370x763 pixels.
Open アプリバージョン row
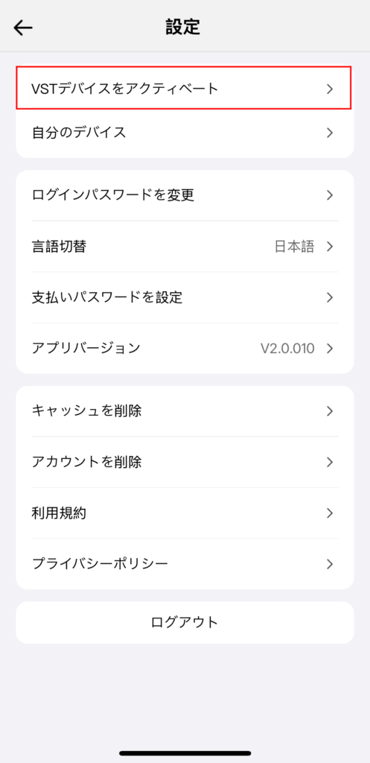point(185,349)
